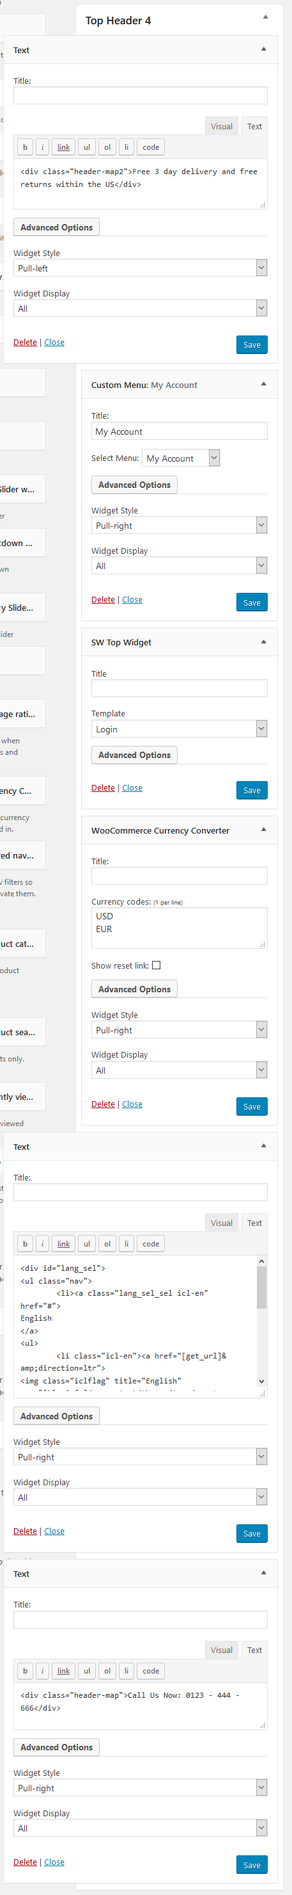
Task: Bold button in free delivery Text widget editor
Action: click(25, 147)
